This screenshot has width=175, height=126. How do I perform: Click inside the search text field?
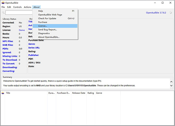click(x=19, y=13)
